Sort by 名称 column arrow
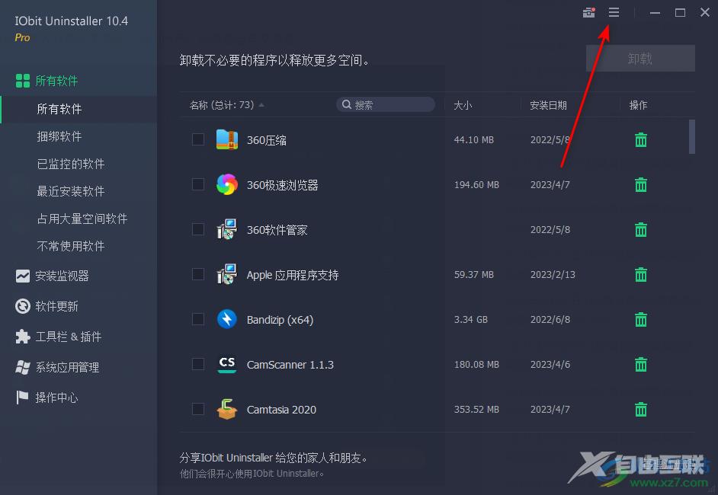718x495 pixels. click(x=261, y=105)
